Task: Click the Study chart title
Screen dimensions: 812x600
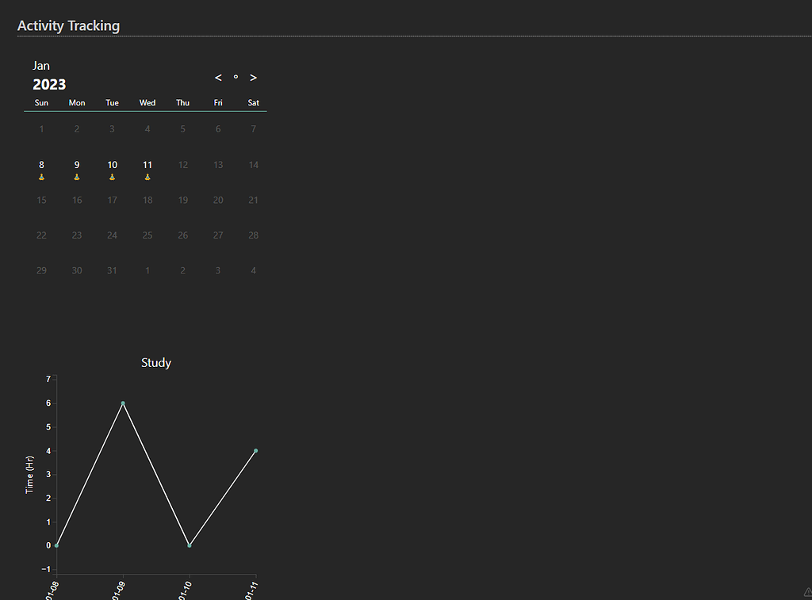Action: click(x=155, y=362)
